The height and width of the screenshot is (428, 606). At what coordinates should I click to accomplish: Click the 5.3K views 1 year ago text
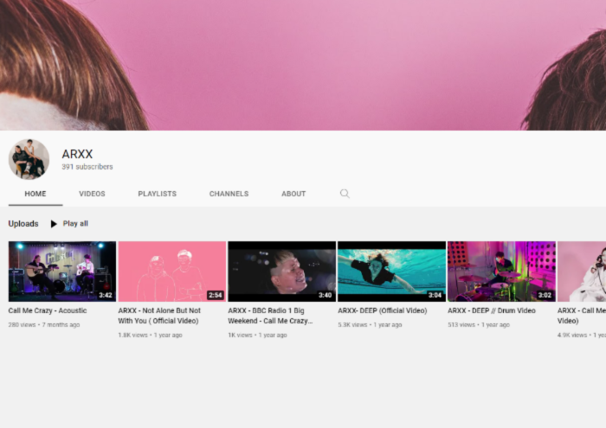(370, 325)
